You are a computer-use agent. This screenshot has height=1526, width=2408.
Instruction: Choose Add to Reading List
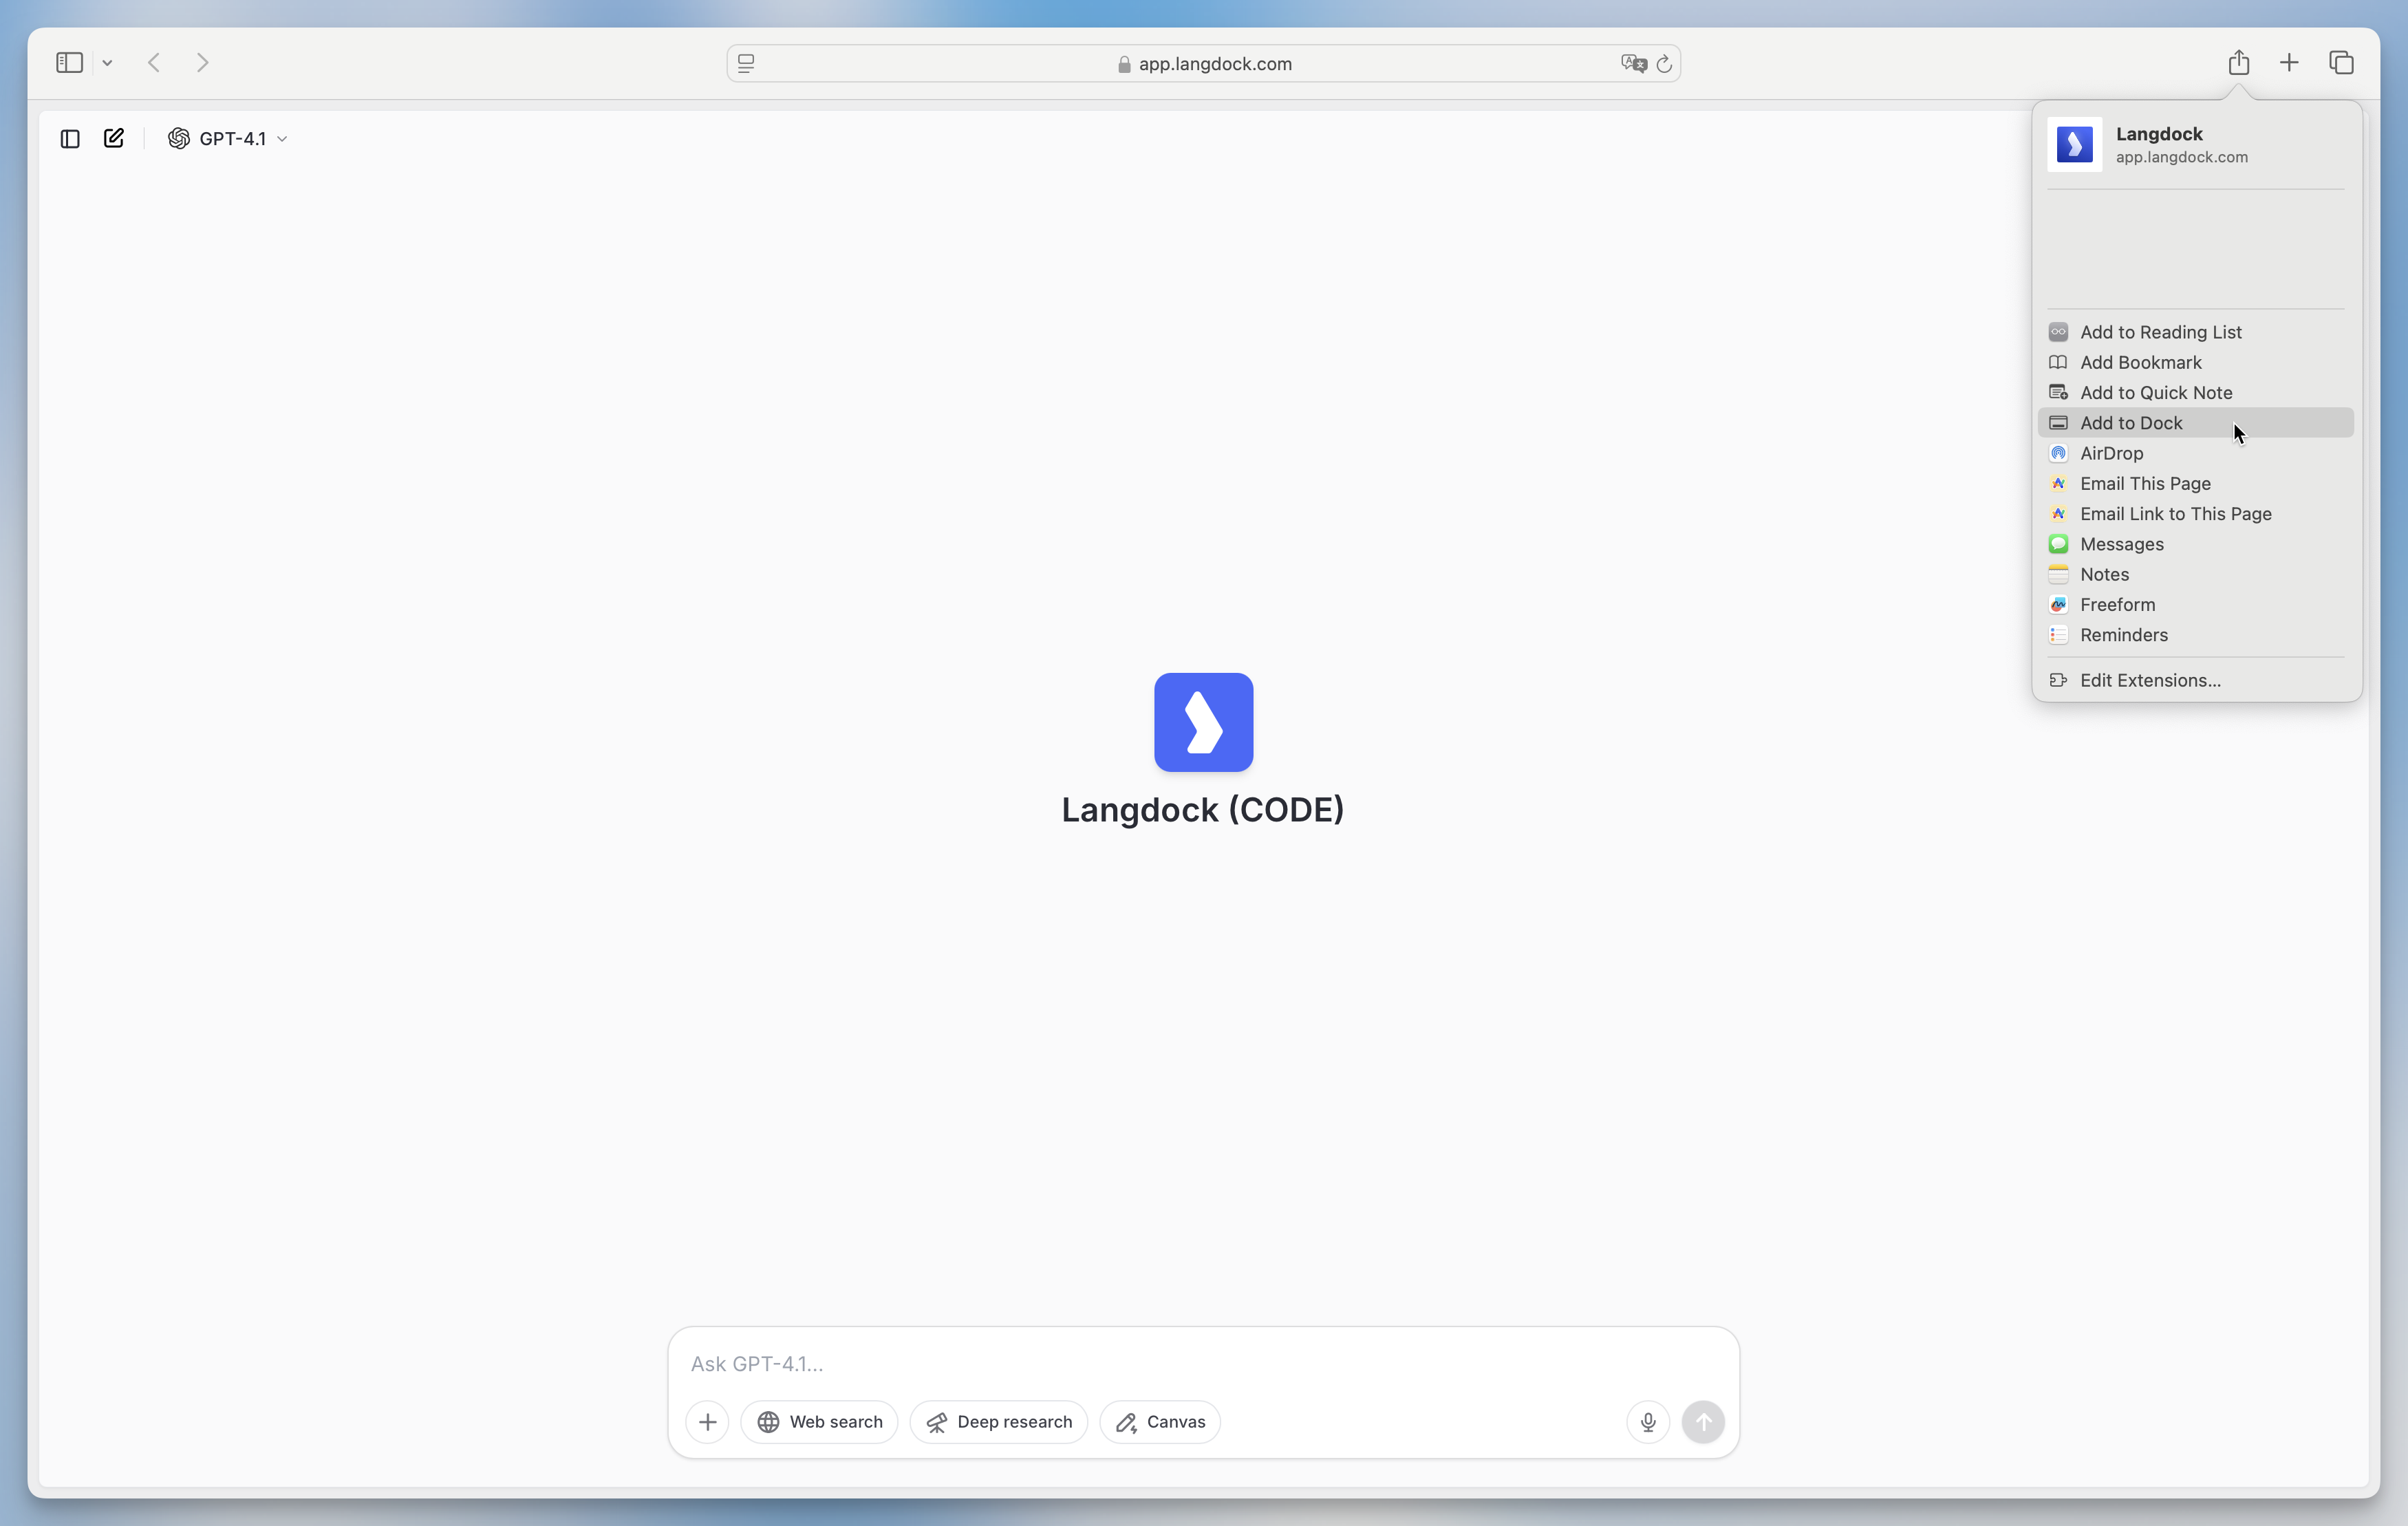click(2160, 332)
